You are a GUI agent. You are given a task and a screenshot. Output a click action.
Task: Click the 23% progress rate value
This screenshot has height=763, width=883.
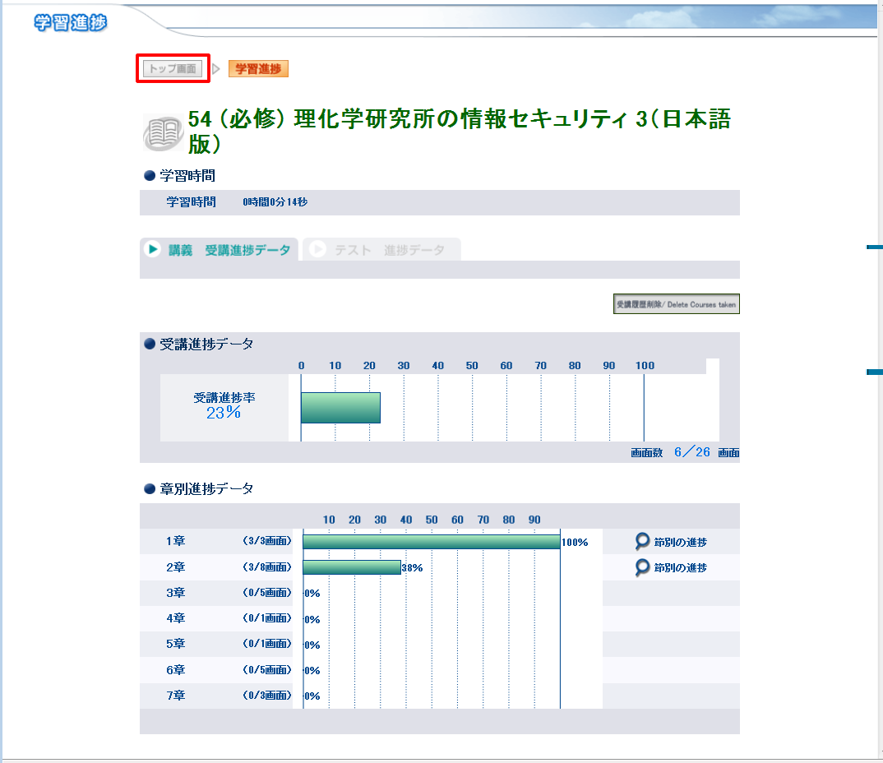tap(224, 413)
